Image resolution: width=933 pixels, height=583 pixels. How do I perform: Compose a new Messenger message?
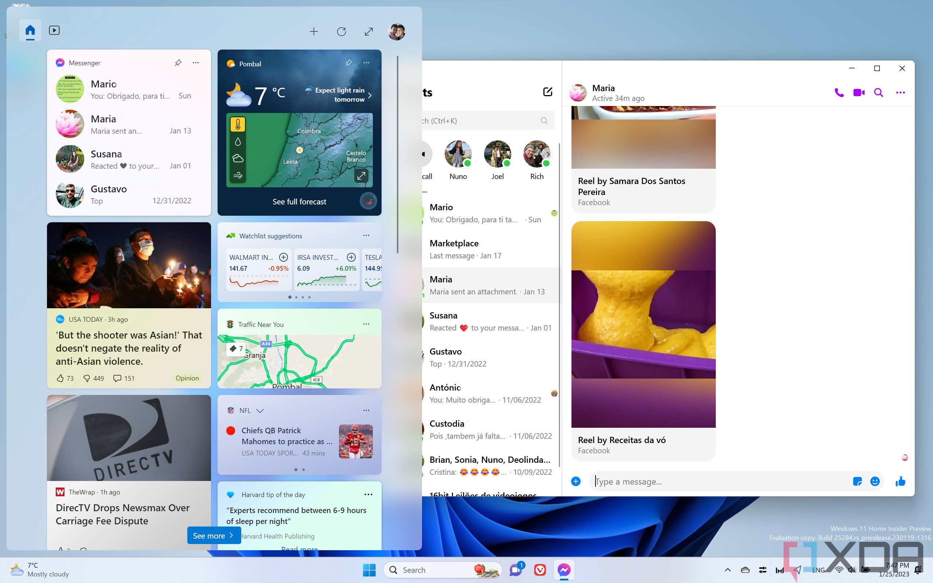(548, 92)
